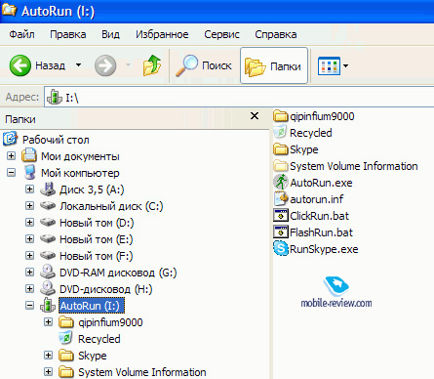
Task: Select Recycled icon in file list
Action: [281, 132]
